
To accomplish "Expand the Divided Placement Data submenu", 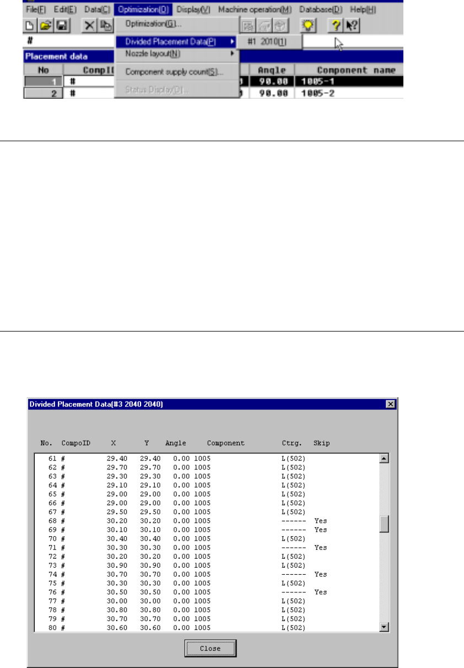I will tap(176, 42).
